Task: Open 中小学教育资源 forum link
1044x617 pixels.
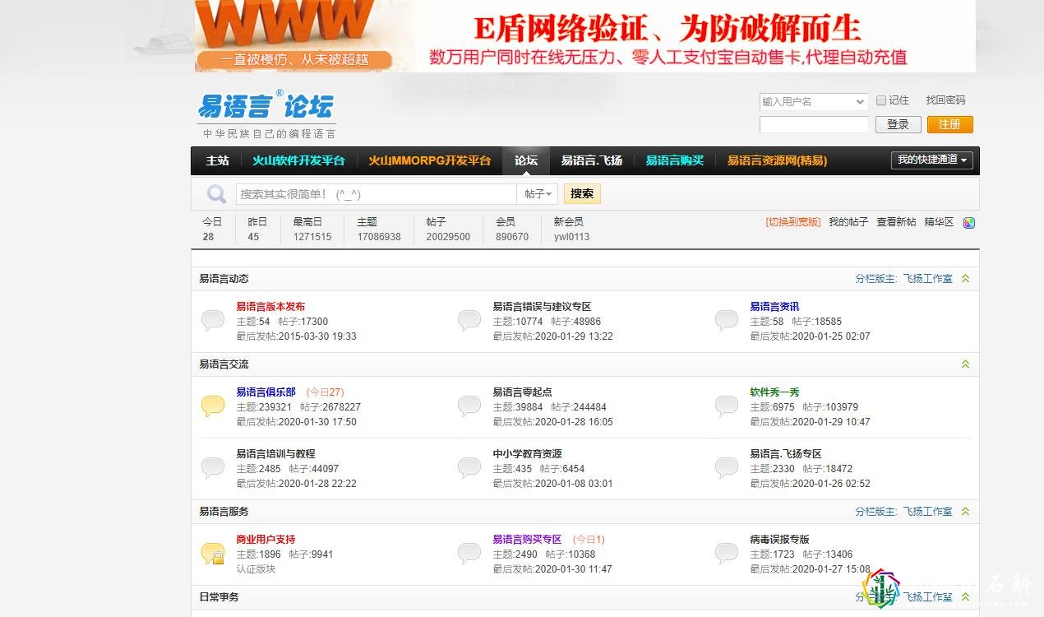Action: [x=527, y=454]
